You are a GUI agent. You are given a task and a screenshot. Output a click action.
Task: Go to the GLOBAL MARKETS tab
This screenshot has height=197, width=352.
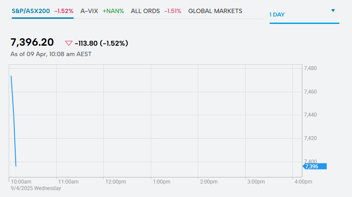pos(215,11)
